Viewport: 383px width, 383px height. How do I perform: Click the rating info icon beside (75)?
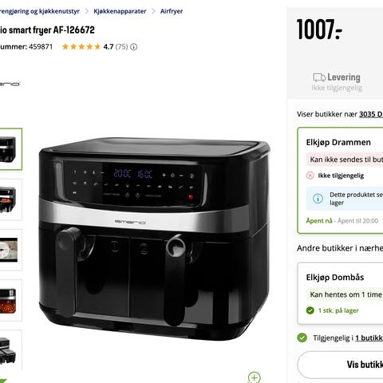134,47
